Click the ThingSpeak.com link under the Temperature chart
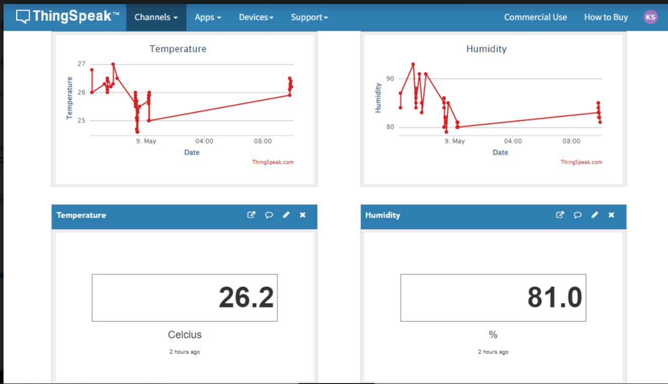Screen dimensions: 668x384 coord(272,162)
